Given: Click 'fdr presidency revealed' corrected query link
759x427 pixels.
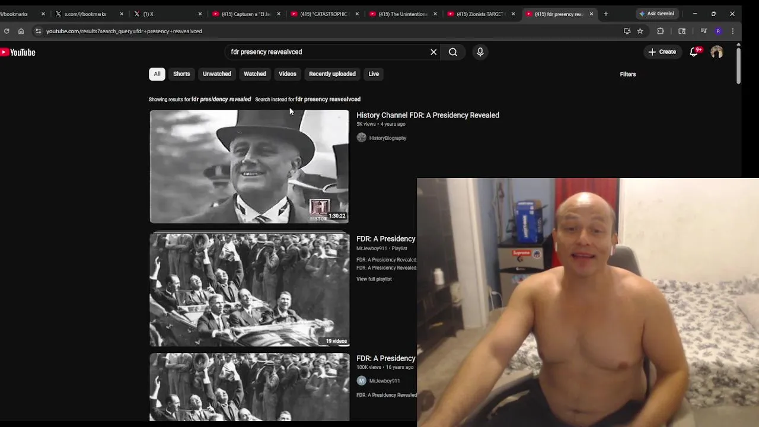Looking at the screenshot, I should point(221,99).
